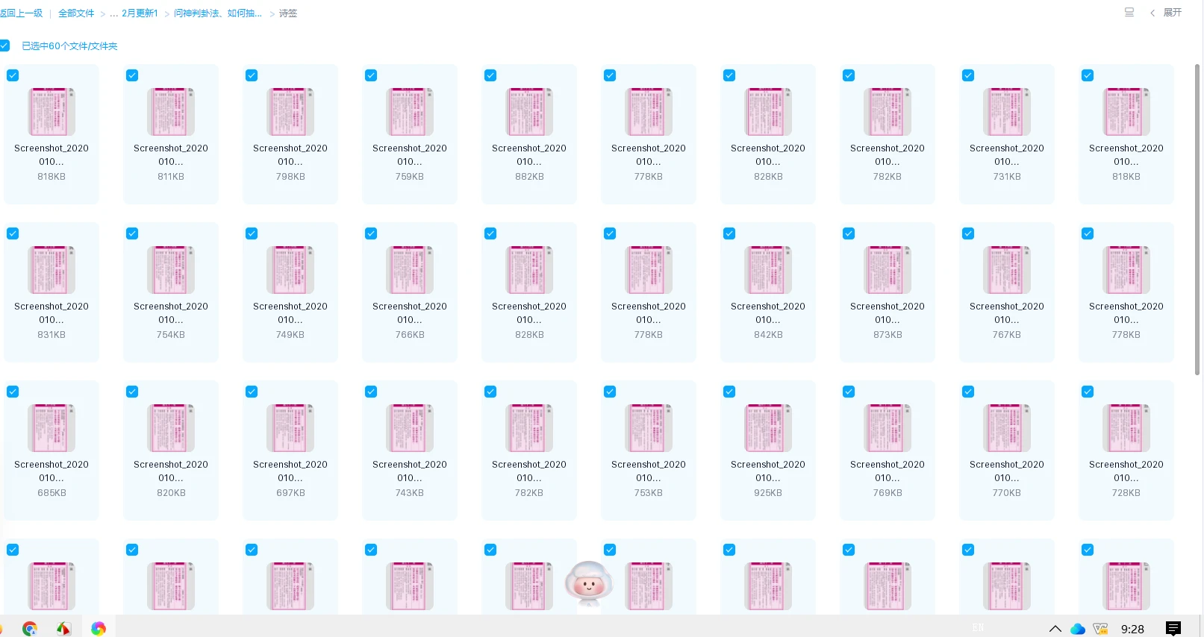Click the cloud icon in system tray
The height and width of the screenshot is (637, 1204).
click(1077, 629)
